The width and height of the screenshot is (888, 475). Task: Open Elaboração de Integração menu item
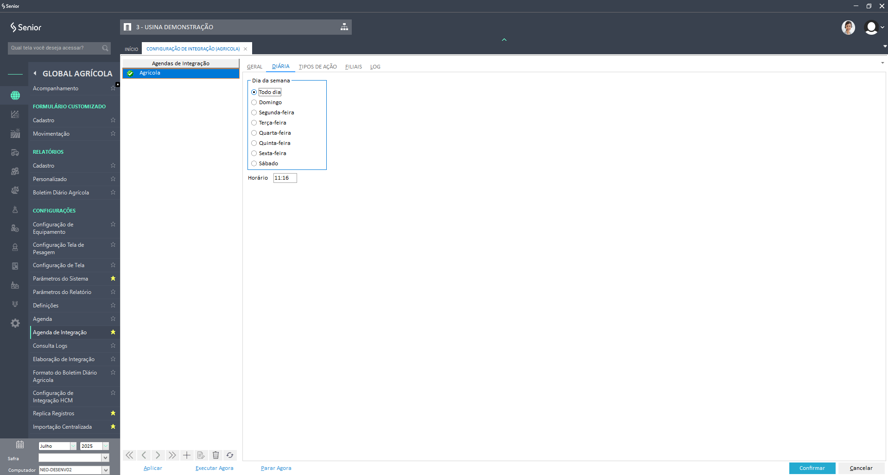(x=63, y=359)
